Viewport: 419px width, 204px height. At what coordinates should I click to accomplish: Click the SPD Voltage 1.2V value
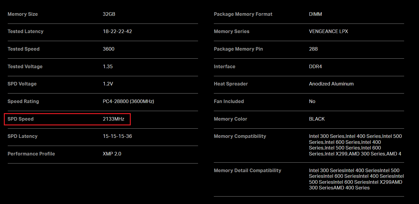pos(109,84)
